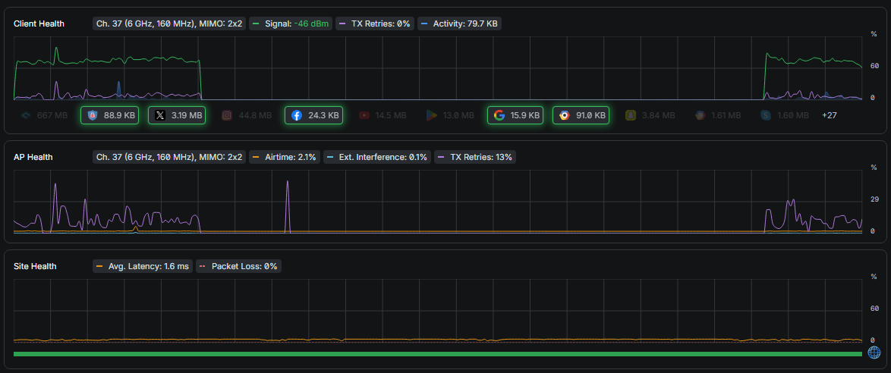Screen dimensions: 891x373
Task: Click the YouTube icon beside 14.5 MB
Action: (x=364, y=115)
